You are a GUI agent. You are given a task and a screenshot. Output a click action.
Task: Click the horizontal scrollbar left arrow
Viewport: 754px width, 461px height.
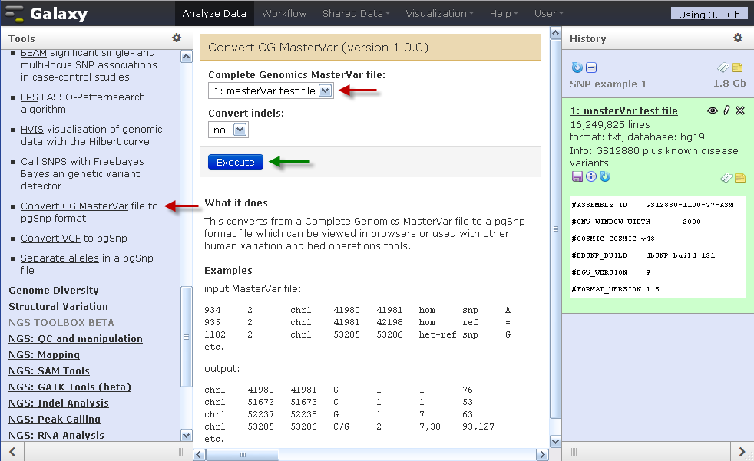click(200, 454)
